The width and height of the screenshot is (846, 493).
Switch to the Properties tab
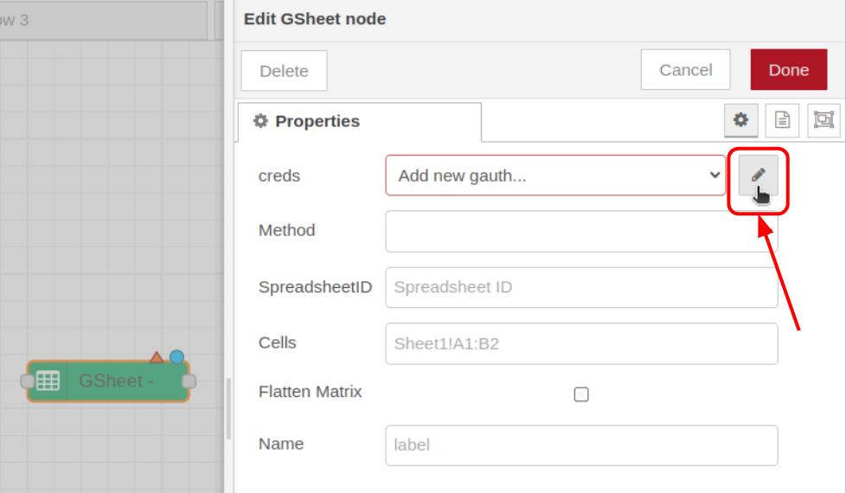pyautogui.click(x=360, y=122)
